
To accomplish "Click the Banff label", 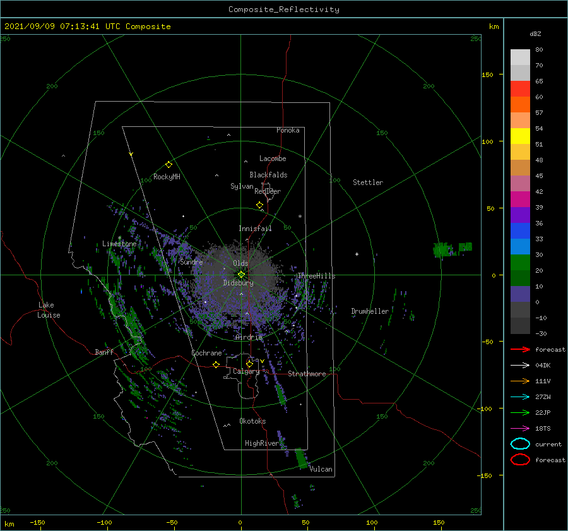I will click(x=104, y=352).
